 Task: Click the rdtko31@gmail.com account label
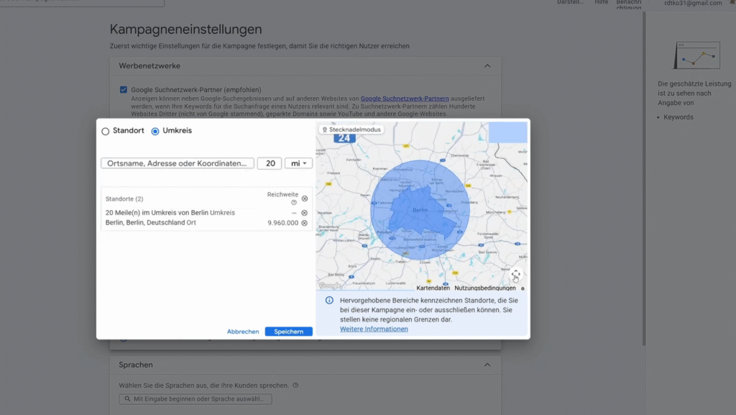[x=693, y=4]
